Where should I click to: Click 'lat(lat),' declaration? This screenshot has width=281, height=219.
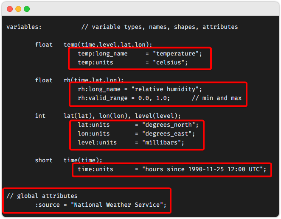(79, 116)
